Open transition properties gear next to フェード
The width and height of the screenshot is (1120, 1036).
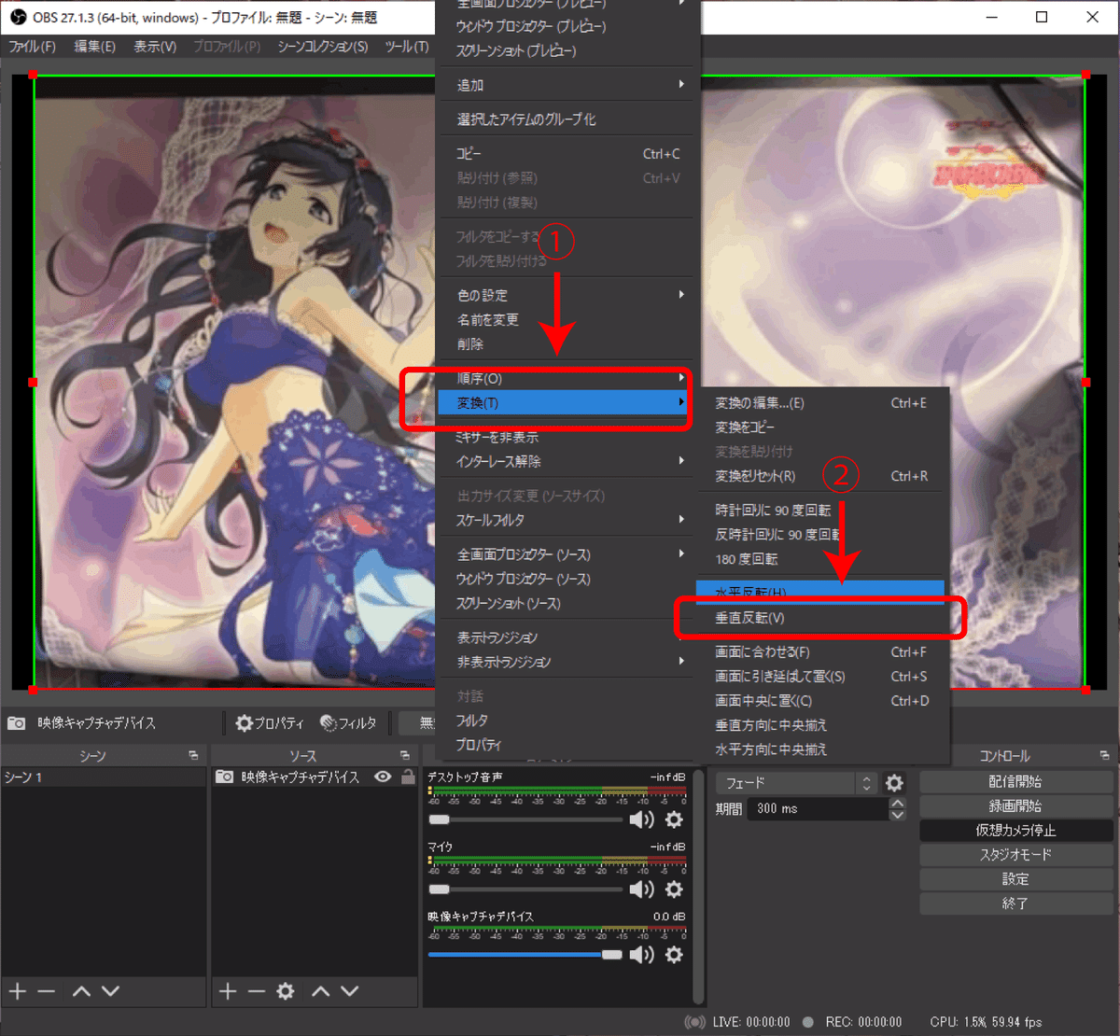tap(894, 783)
